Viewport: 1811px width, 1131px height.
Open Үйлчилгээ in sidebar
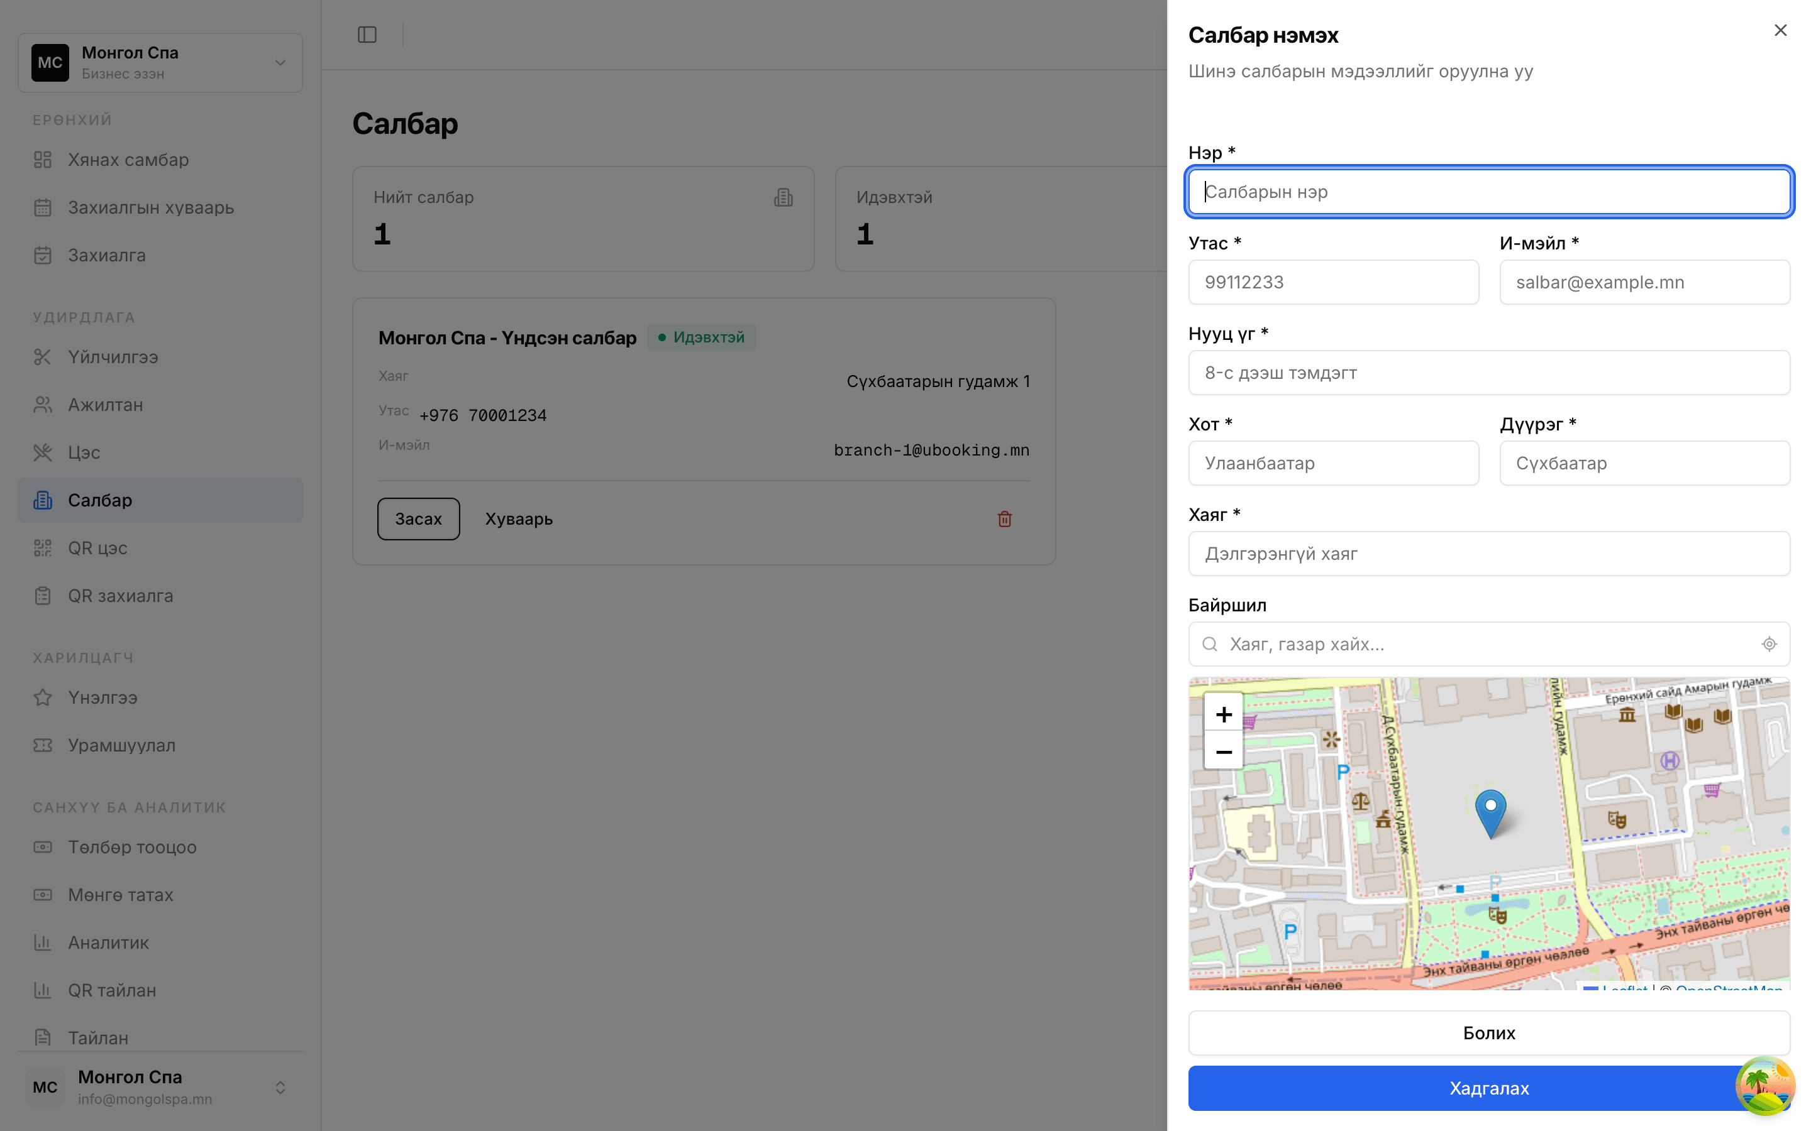pos(160,357)
